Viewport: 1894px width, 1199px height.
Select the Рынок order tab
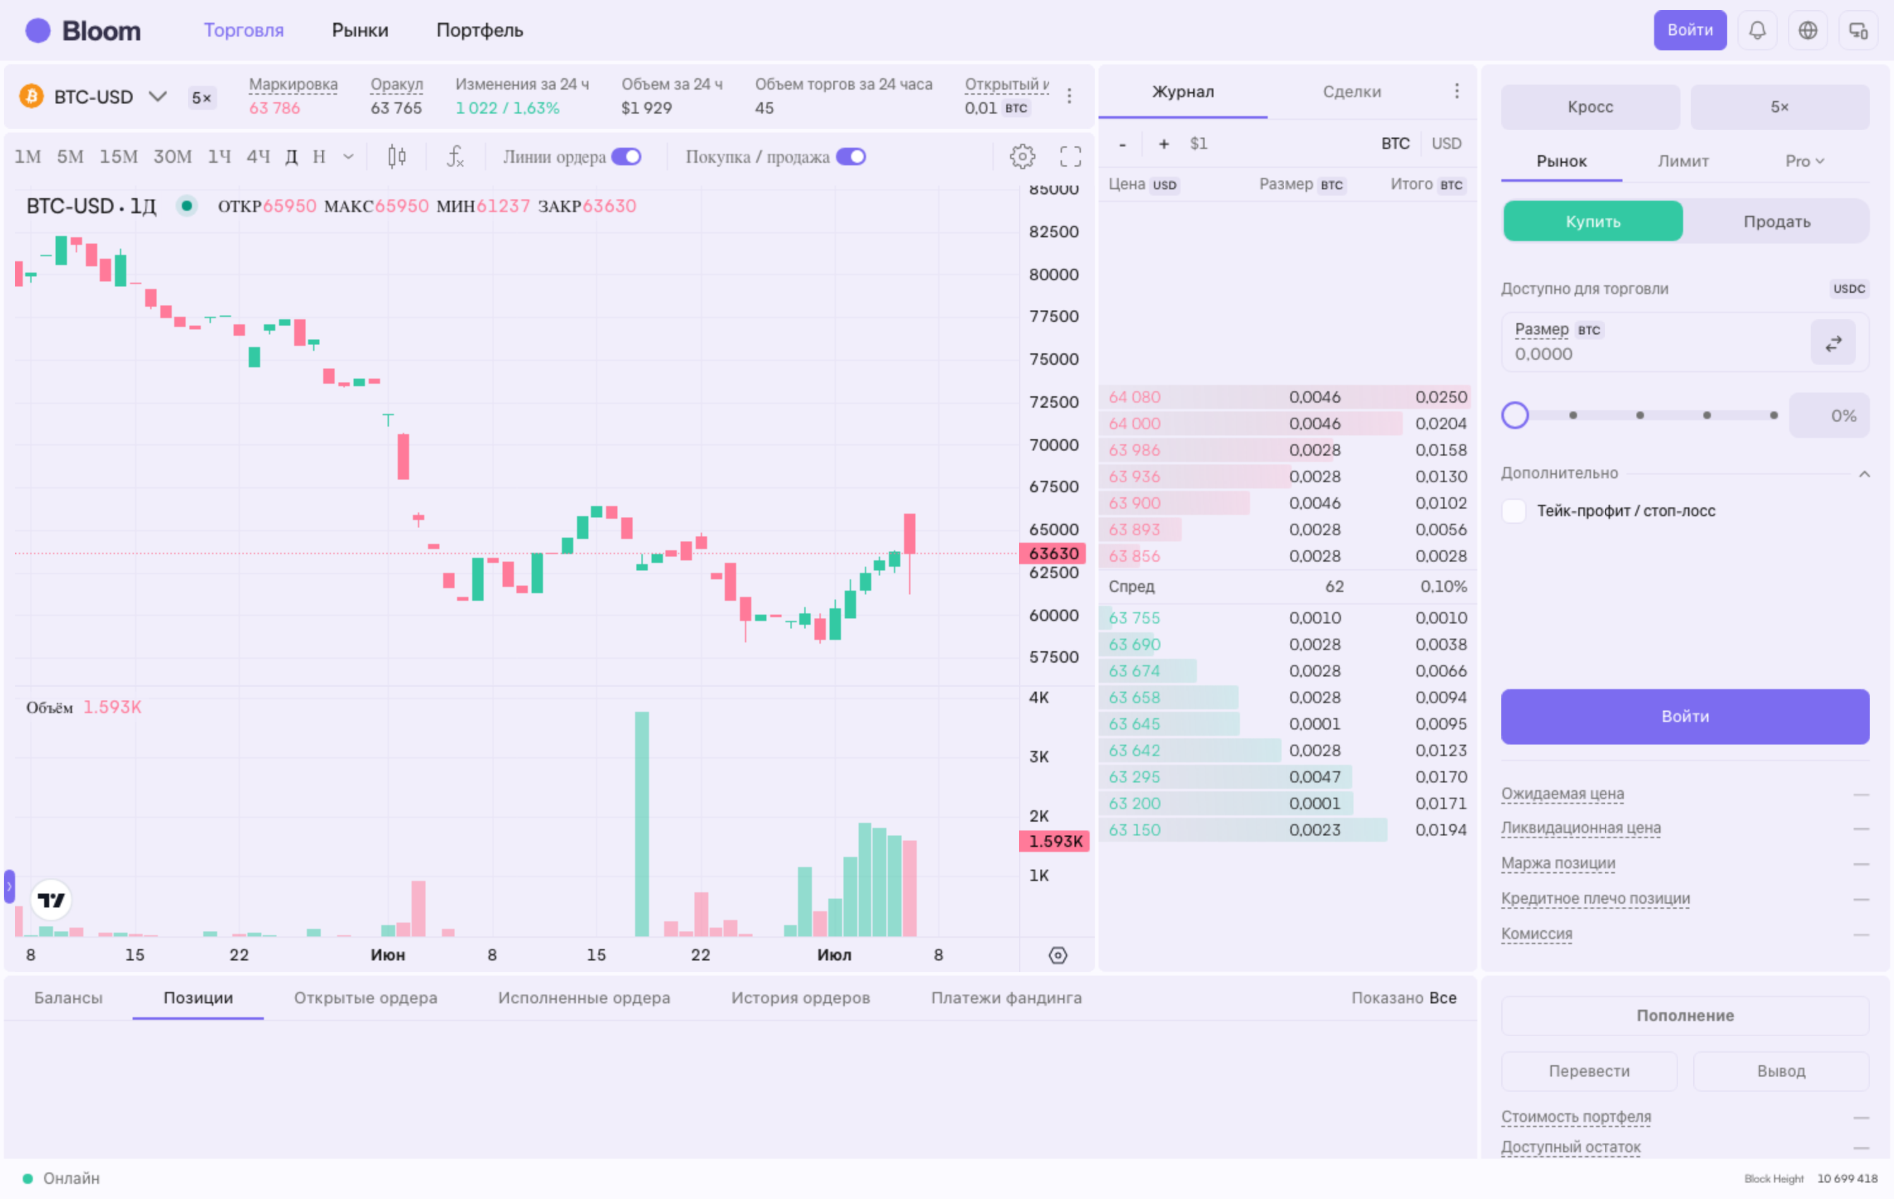pyautogui.click(x=1561, y=161)
